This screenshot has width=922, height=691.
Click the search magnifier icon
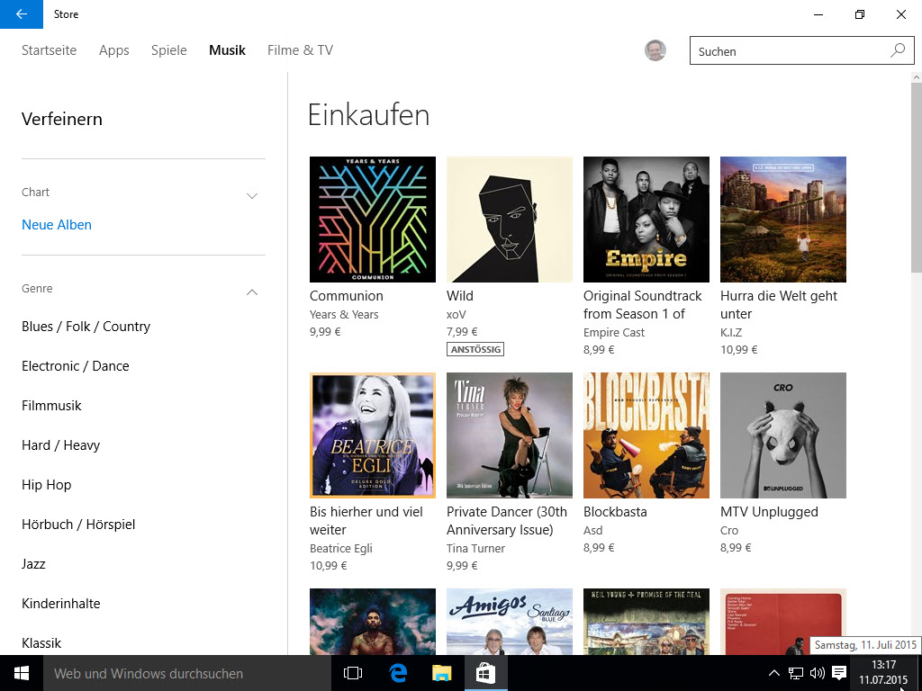tap(898, 50)
